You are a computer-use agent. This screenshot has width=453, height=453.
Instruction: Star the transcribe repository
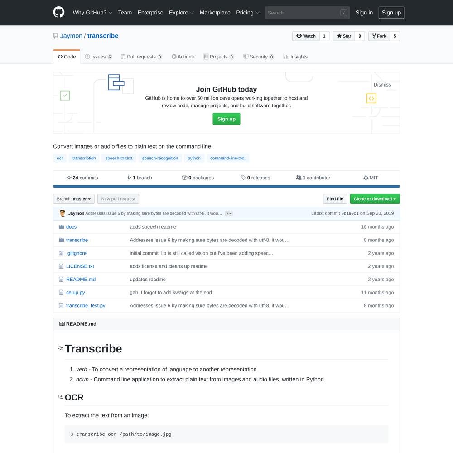coord(344,36)
